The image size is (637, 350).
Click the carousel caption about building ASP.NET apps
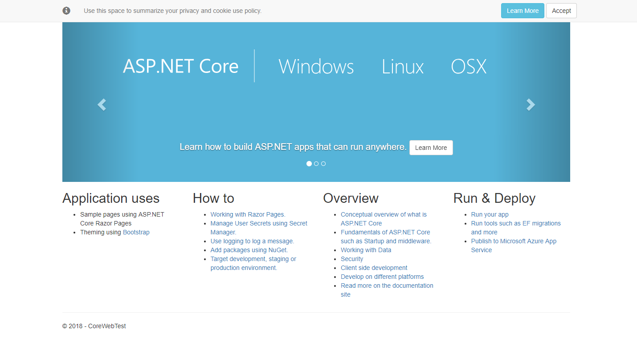[293, 147]
